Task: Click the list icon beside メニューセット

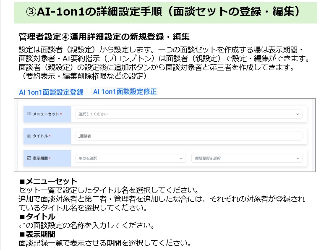Action: tap(29, 114)
